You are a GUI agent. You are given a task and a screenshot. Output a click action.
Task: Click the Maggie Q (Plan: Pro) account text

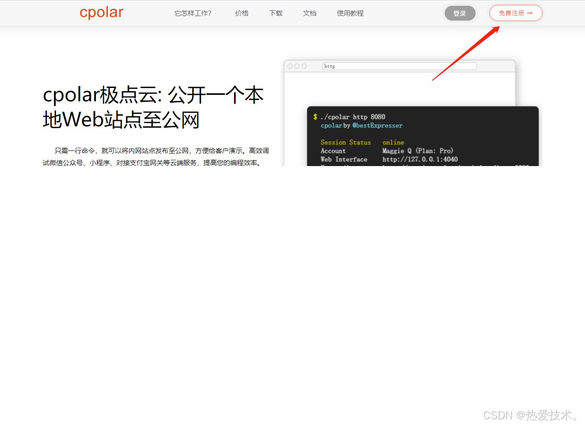click(418, 151)
